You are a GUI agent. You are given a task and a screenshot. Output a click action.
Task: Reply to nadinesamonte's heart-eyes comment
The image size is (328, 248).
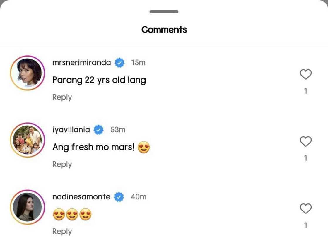point(62,231)
